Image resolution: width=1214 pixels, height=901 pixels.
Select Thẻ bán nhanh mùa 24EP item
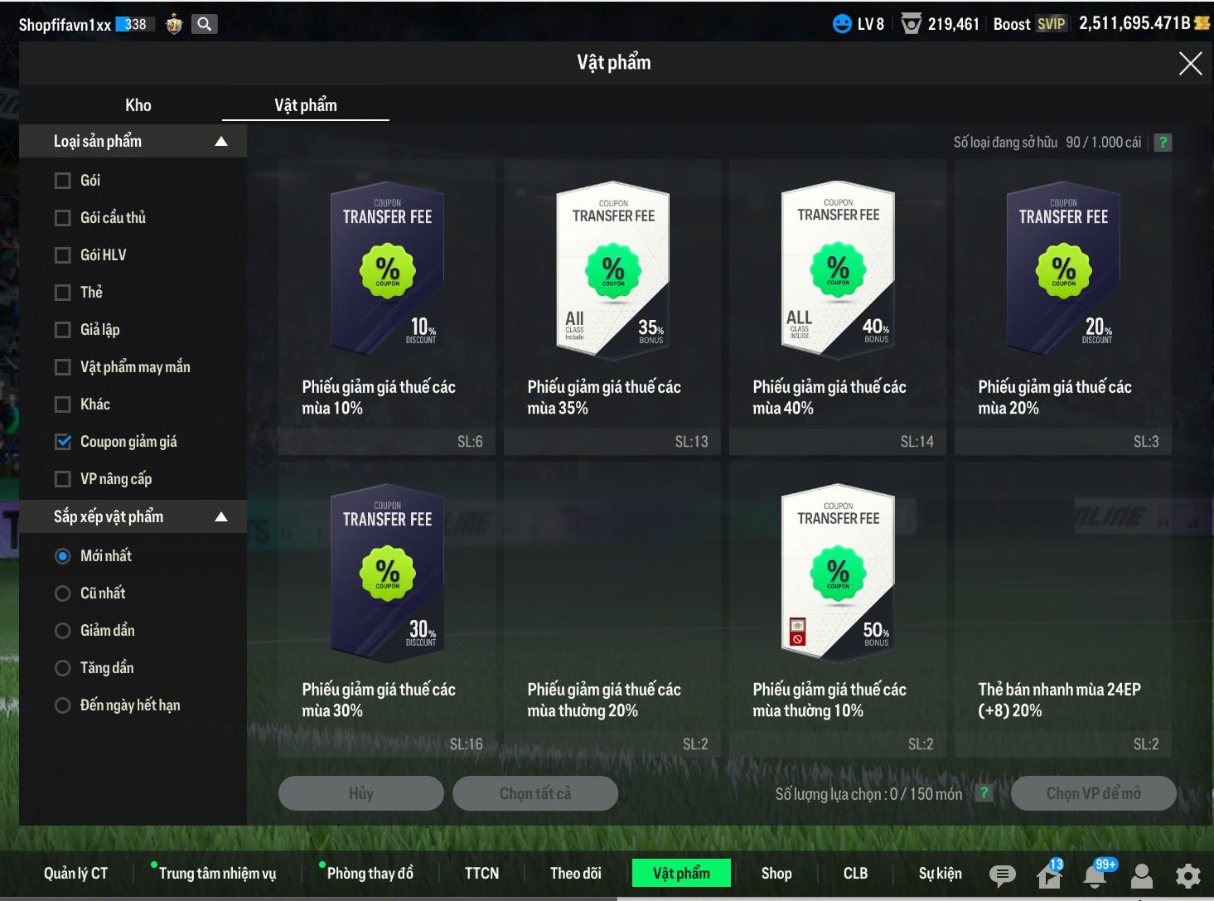point(1063,609)
